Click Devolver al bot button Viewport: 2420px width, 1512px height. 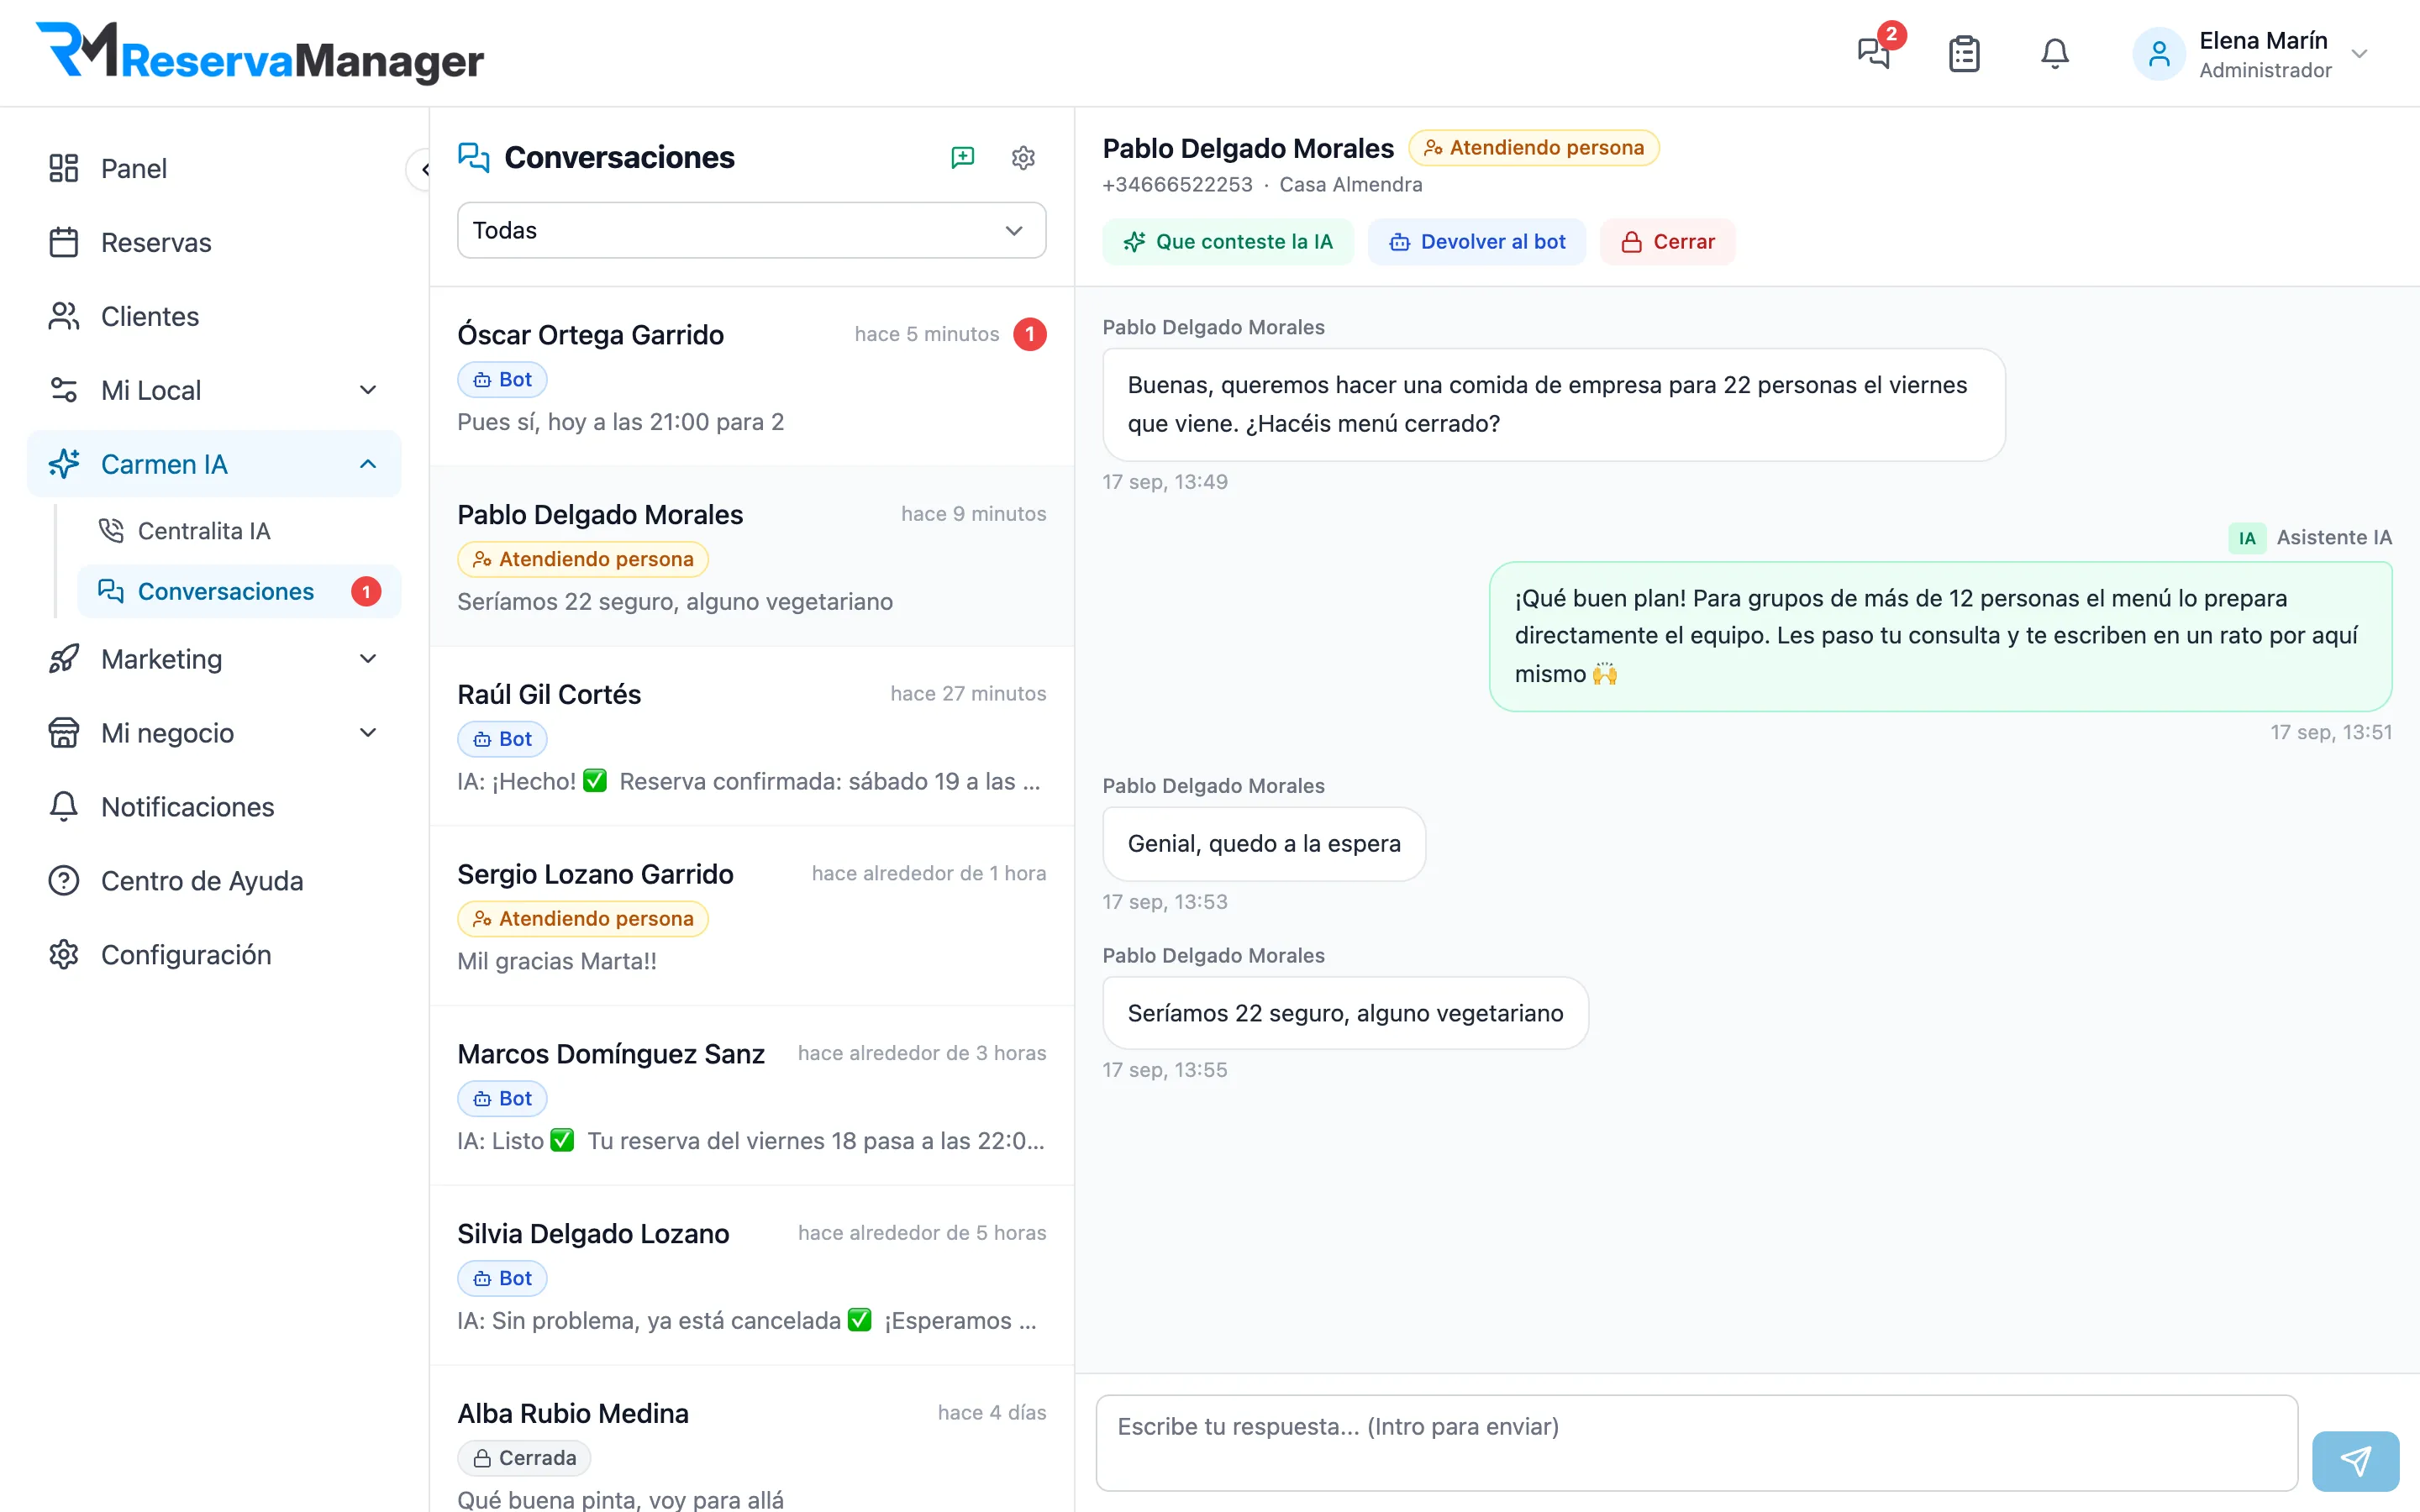point(1477,241)
